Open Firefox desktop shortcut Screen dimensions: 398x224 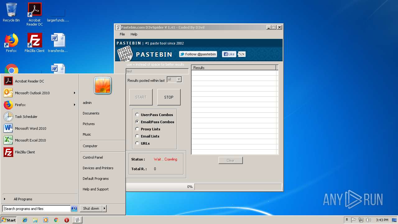tap(11, 43)
